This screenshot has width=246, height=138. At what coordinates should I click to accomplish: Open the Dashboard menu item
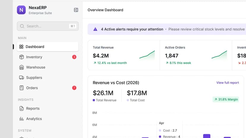click(48, 46)
